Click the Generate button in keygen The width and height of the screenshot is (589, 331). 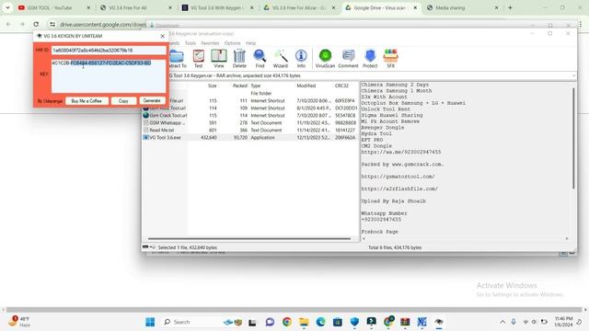click(152, 101)
